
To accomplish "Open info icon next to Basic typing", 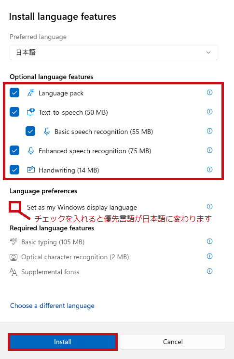I will tap(209, 241).
